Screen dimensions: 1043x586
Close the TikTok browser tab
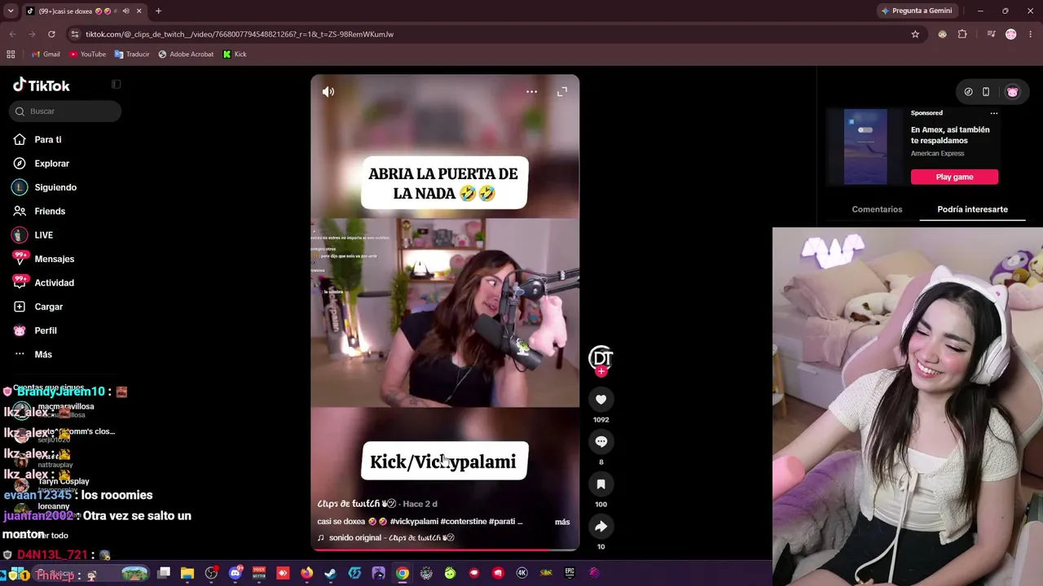[x=139, y=11]
